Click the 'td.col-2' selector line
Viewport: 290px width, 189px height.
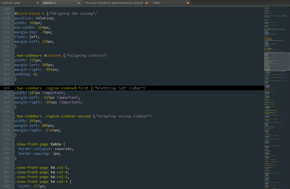42,177
